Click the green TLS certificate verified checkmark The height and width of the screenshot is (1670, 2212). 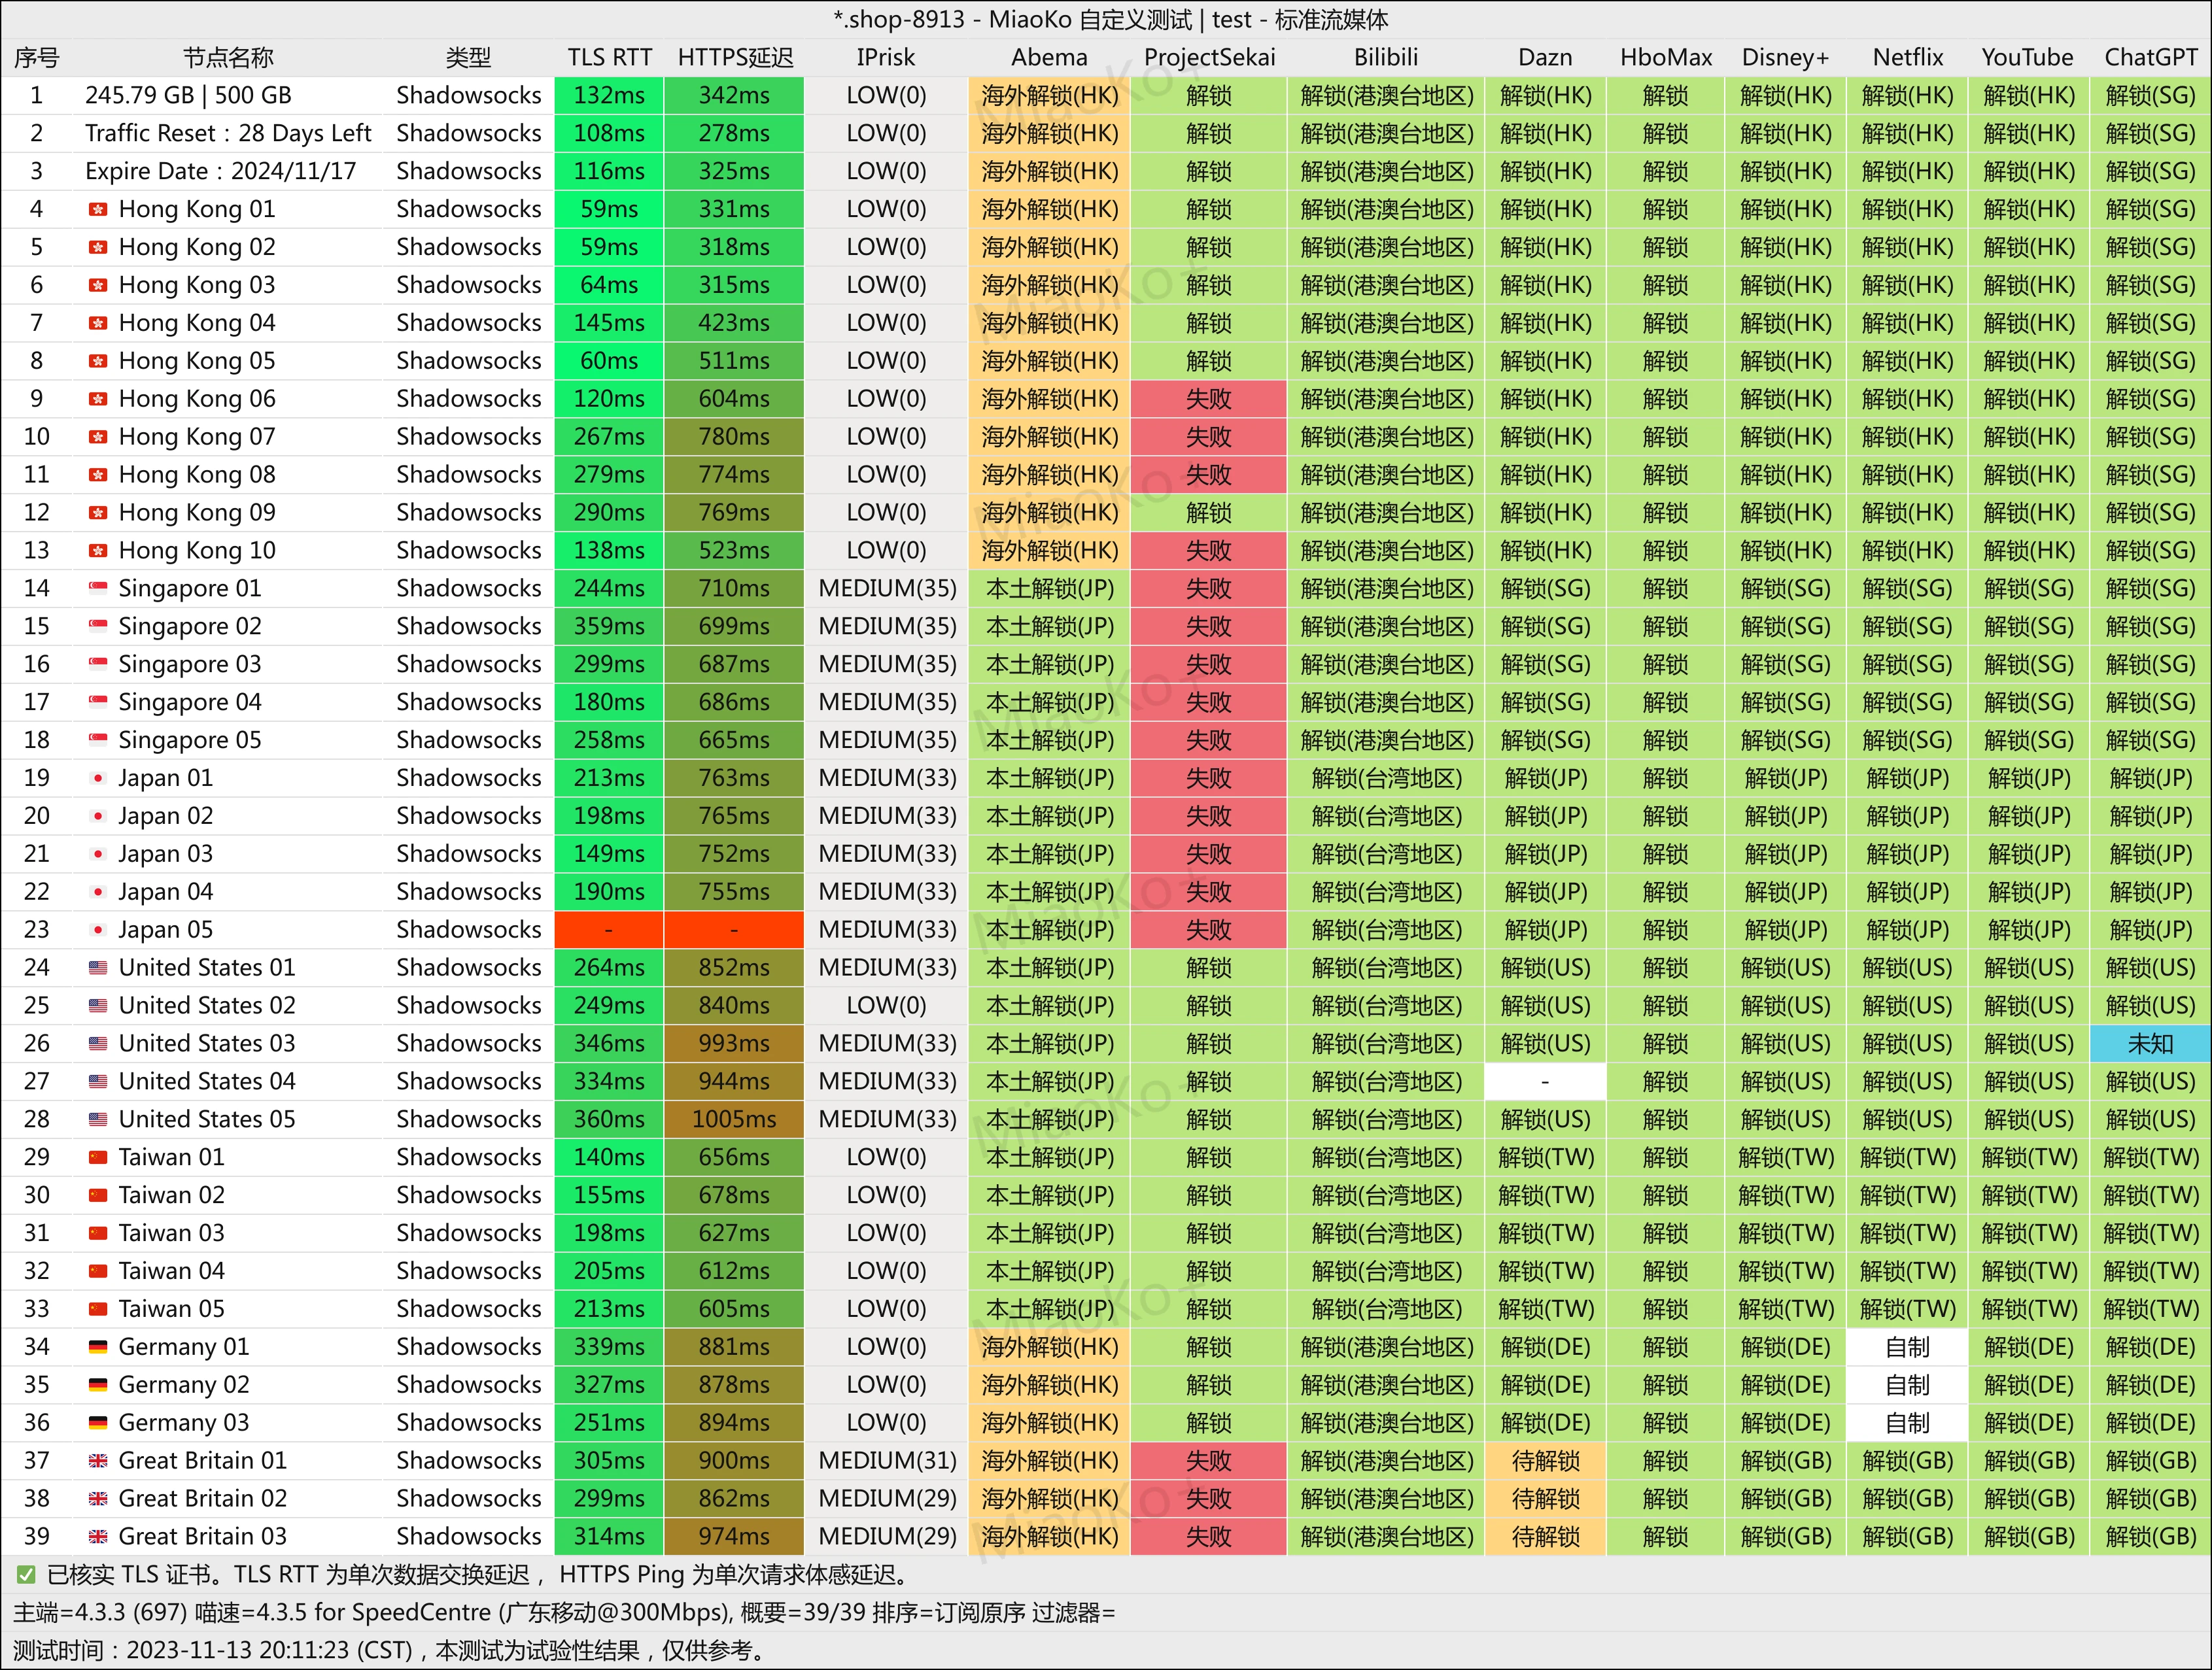point(26,1575)
